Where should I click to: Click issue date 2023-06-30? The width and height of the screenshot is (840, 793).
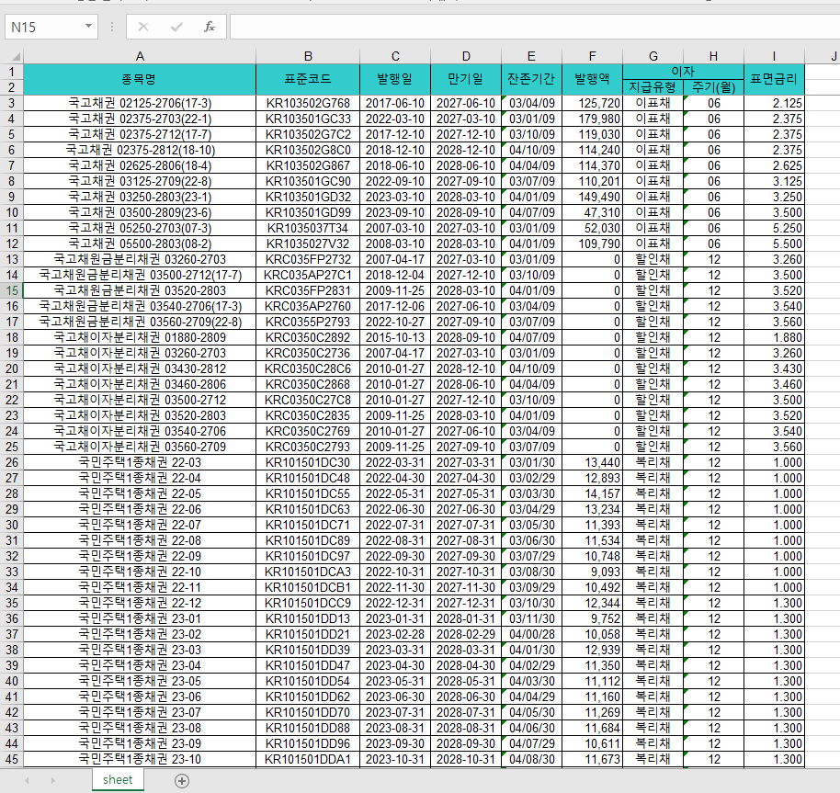[395, 697]
